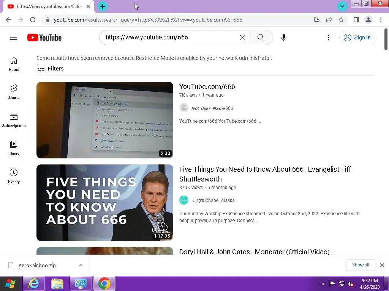Click King's Chapel Alaska channel avatar
This screenshot has width=389, height=291.
[184, 200]
